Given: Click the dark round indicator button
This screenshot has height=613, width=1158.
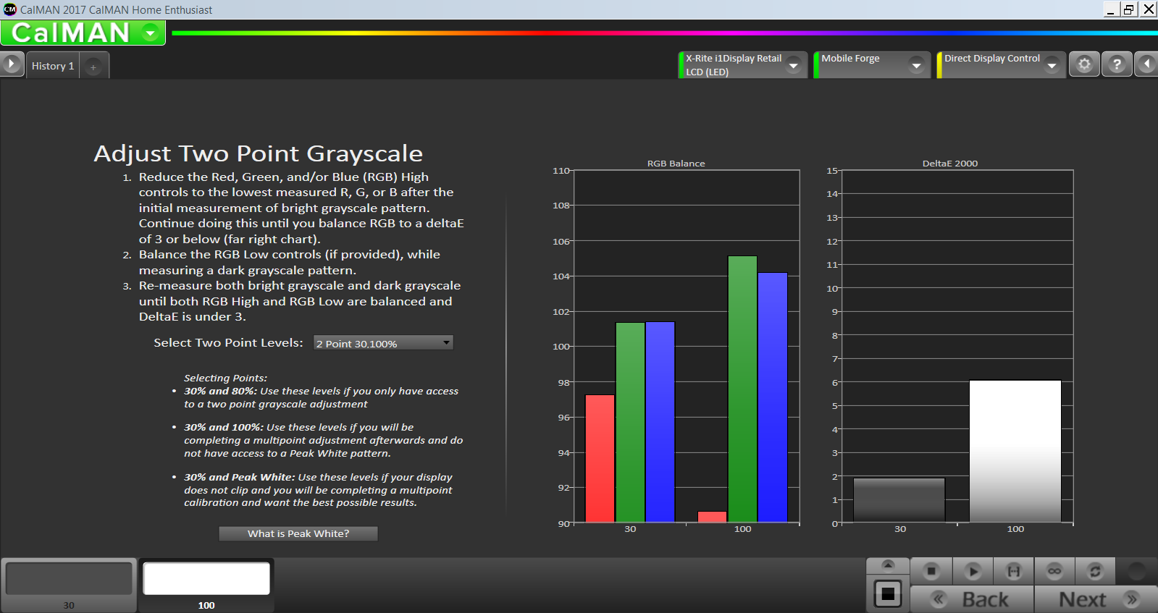Looking at the screenshot, I should point(1137,571).
